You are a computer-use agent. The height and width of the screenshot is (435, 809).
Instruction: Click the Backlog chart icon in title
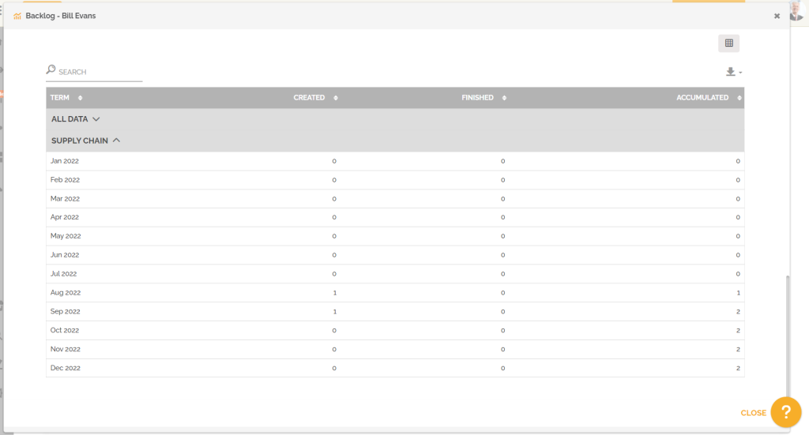coord(17,16)
